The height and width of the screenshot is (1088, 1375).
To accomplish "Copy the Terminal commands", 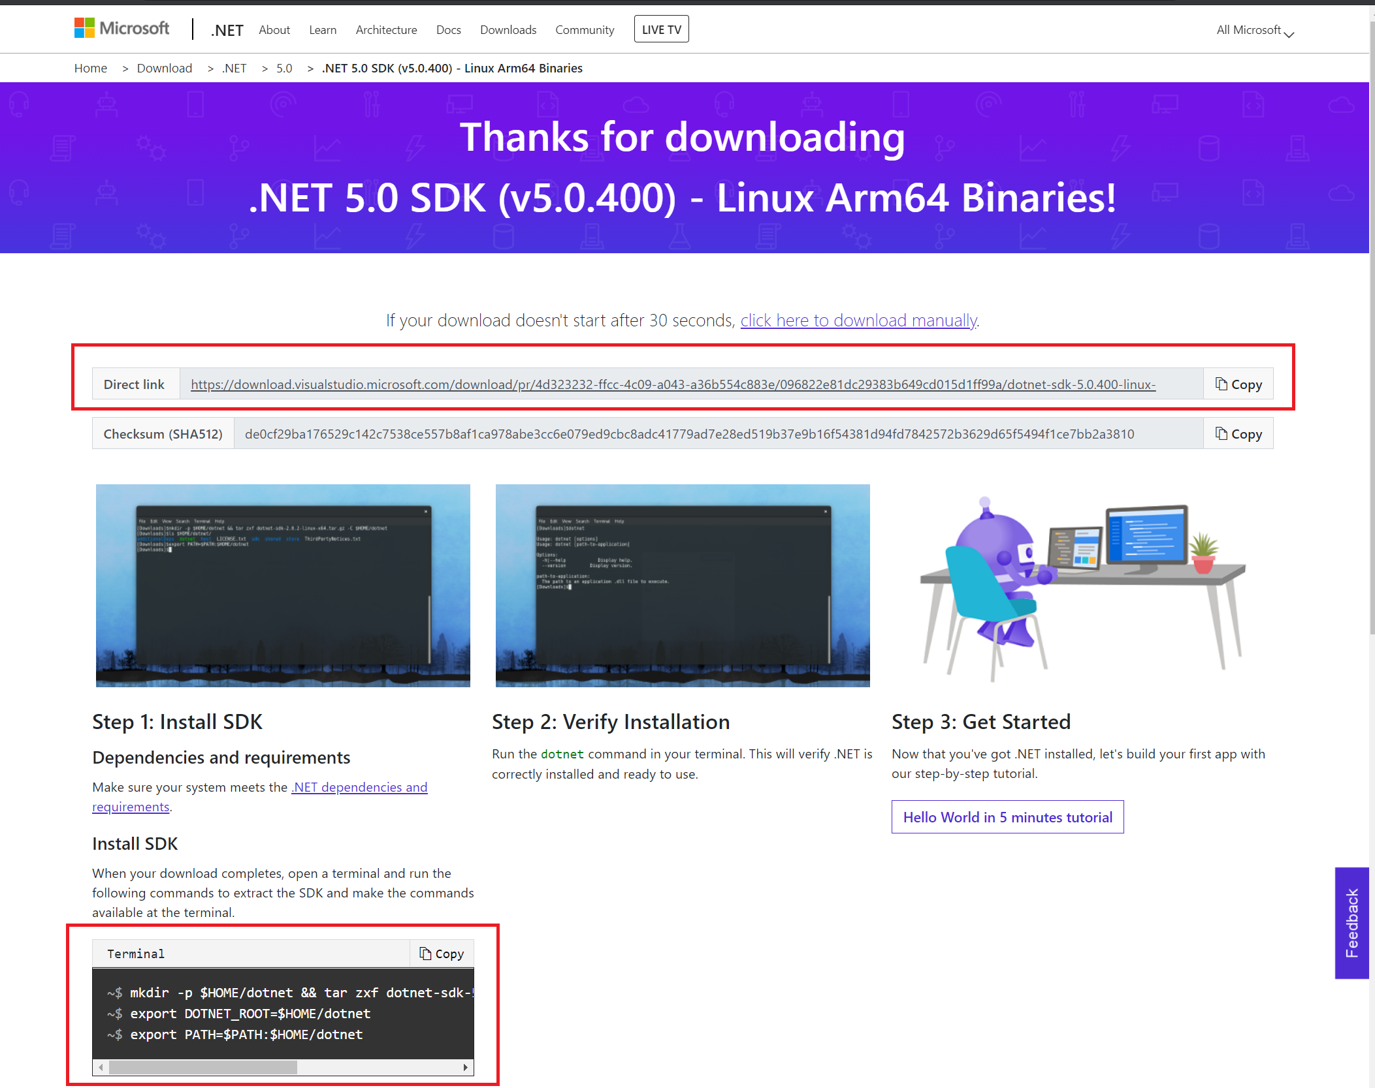I will (442, 954).
